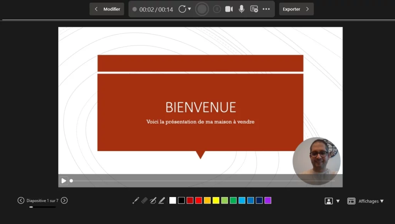Toggle the microphone icon

(x=241, y=9)
